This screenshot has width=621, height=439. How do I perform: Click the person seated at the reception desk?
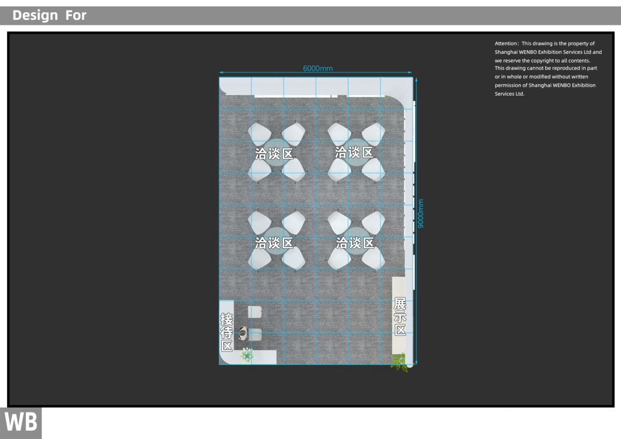243,333
